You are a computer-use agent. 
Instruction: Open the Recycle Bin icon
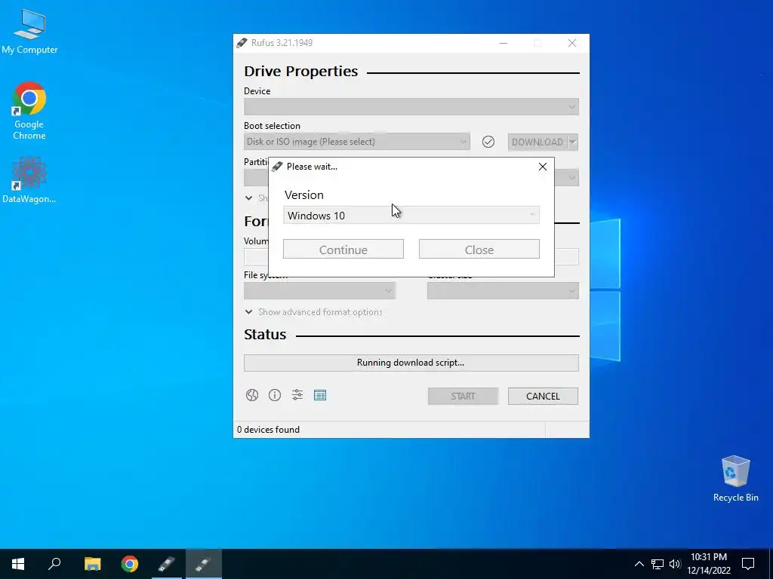(x=735, y=479)
